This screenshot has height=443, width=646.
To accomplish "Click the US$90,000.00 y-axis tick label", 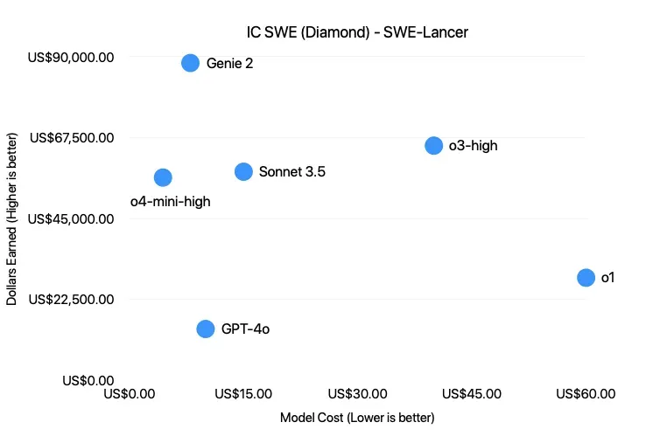I will 71,58.
